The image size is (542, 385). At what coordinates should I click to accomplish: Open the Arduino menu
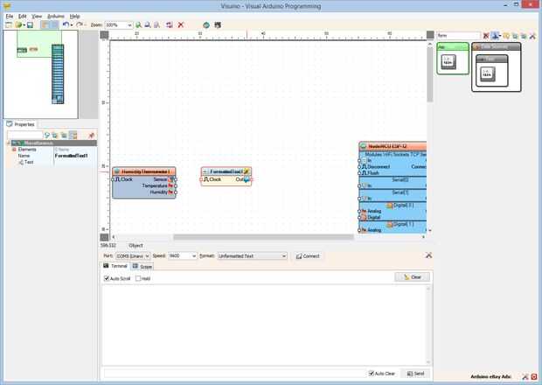(56, 17)
